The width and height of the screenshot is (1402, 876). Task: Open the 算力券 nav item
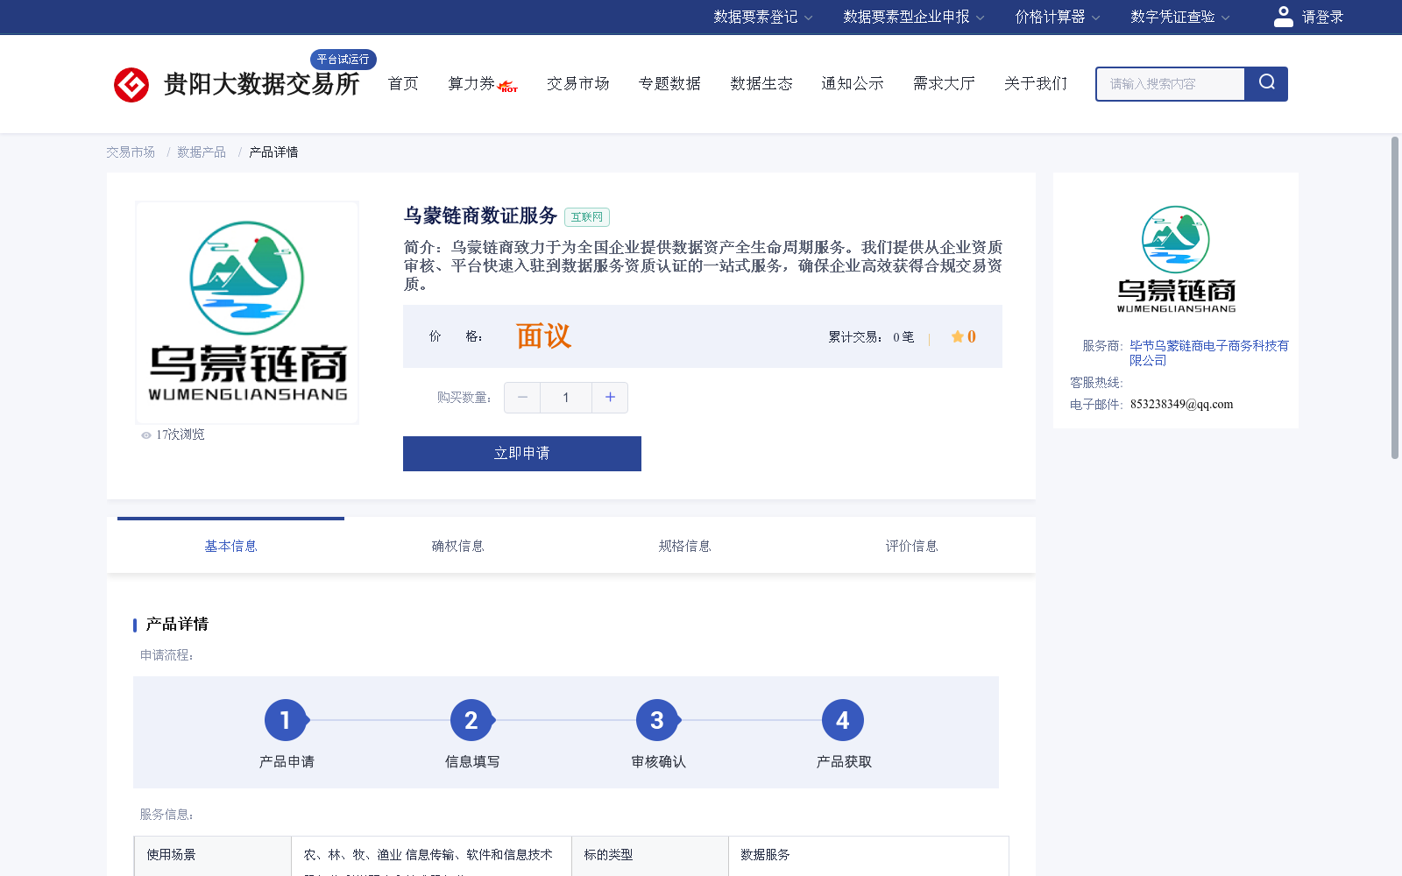471,83
